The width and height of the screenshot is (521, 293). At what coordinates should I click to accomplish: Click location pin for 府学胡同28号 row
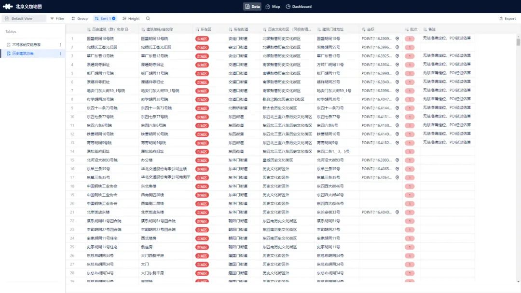pyautogui.click(x=397, y=99)
